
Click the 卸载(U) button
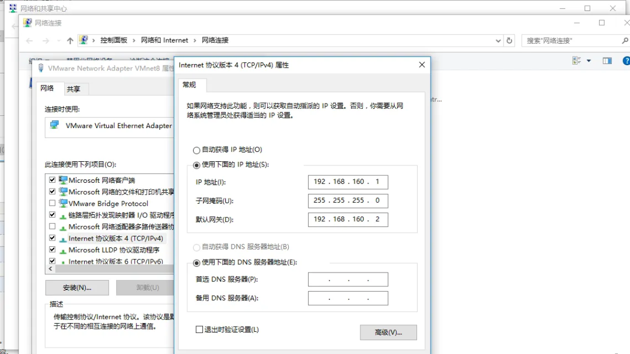146,288
